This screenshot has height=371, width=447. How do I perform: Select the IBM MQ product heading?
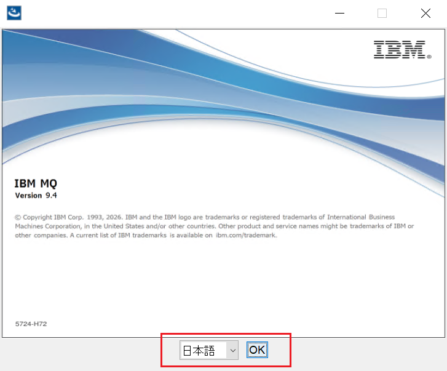tap(36, 183)
